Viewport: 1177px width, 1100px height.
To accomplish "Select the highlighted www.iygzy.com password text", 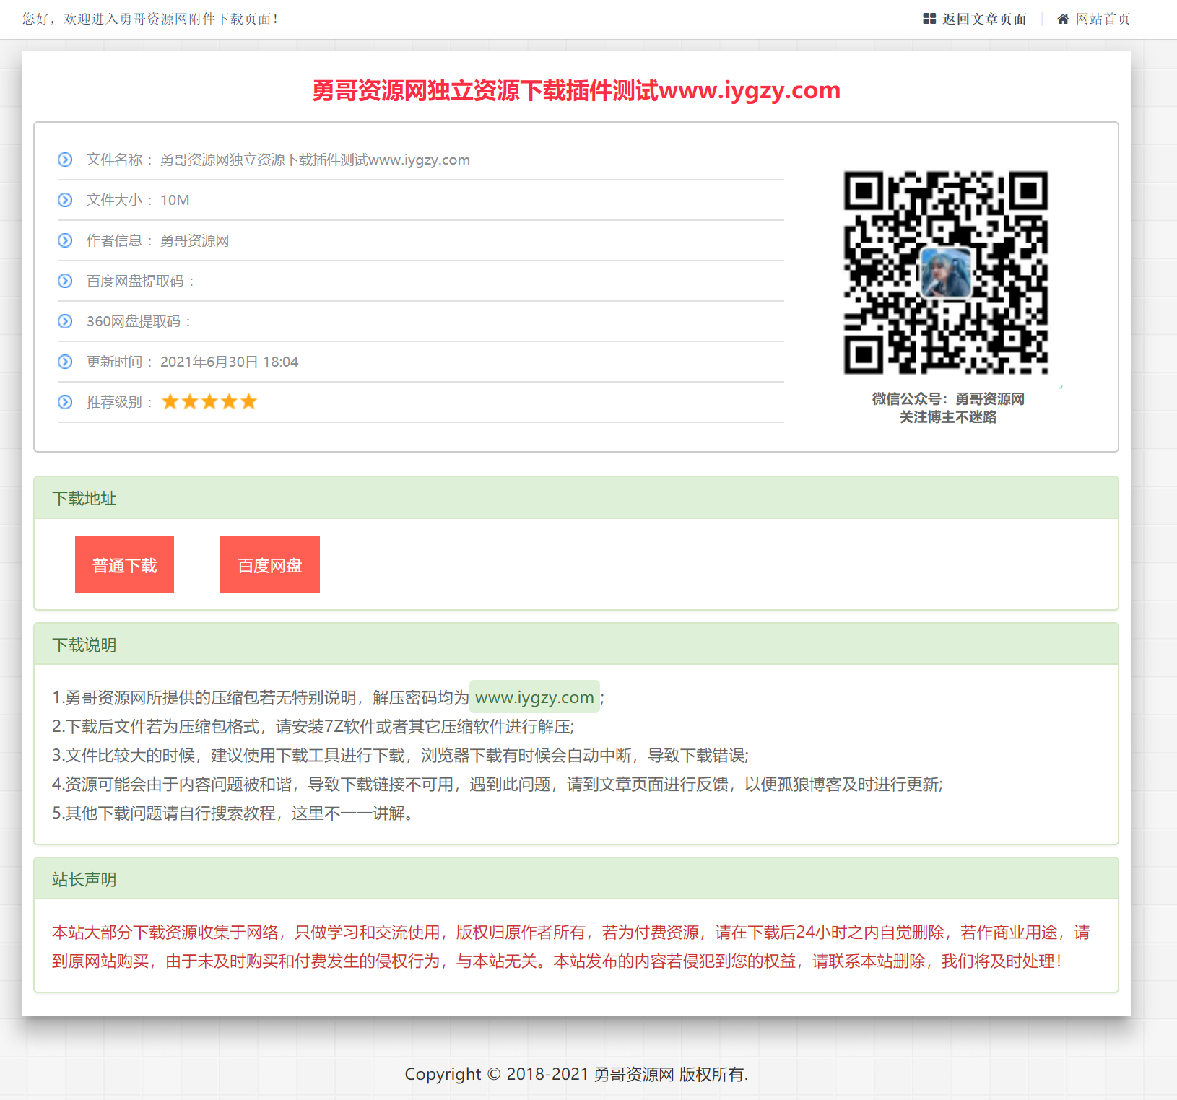I will tap(534, 697).
